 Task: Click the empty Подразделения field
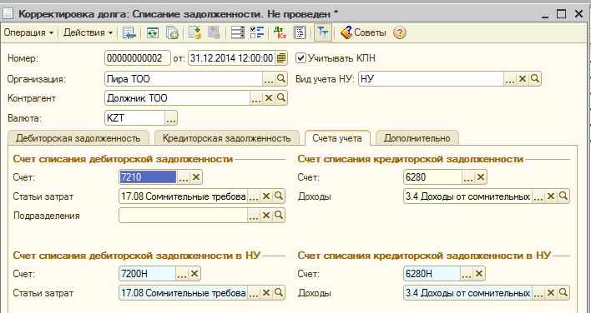coord(183,216)
